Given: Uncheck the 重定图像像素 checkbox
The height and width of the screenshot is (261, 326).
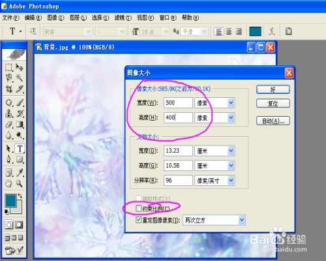Looking at the screenshot, I should tap(138, 220).
